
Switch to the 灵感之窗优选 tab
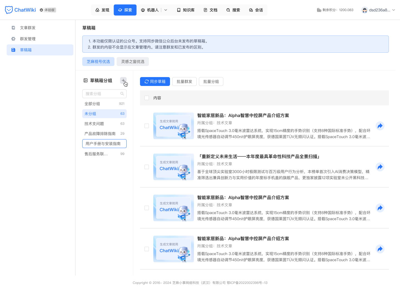point(132,61)
